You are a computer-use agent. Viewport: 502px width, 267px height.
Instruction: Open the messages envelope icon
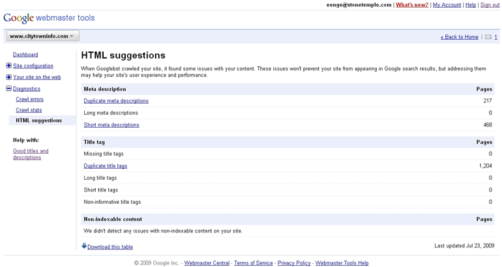tap(488, 37)
